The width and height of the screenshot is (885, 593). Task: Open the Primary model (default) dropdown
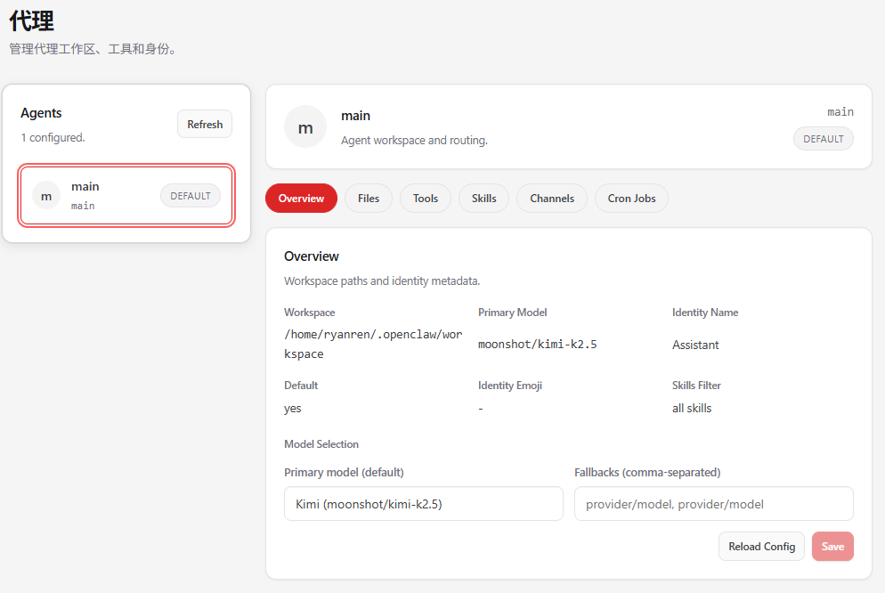[x=423, y=504]
